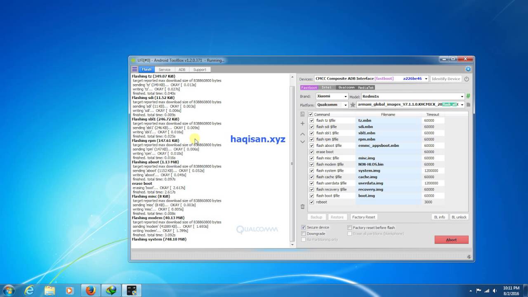Move command down with the down arrow
The height and width of the screenshot is (297, 528).
coord(302,141)
